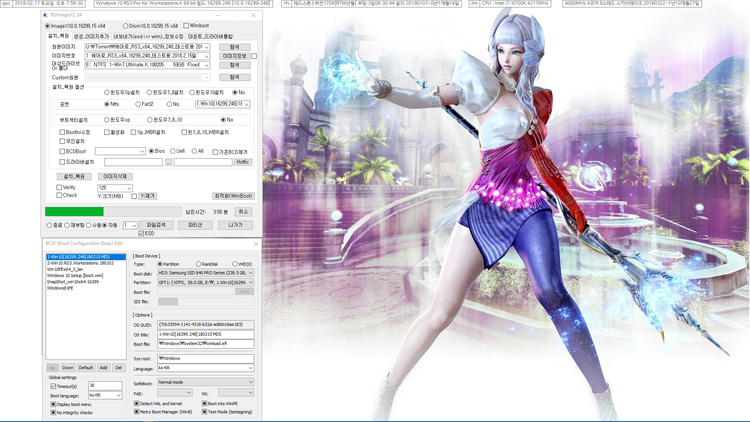The height and width of the screenshot is (422, 750).
Task: Click the ... browse button for driver path
Action: (168, 162)
